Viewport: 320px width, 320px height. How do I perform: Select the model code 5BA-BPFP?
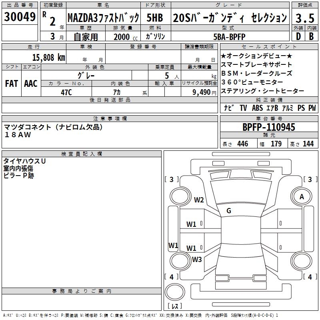[x=229, y=37]
